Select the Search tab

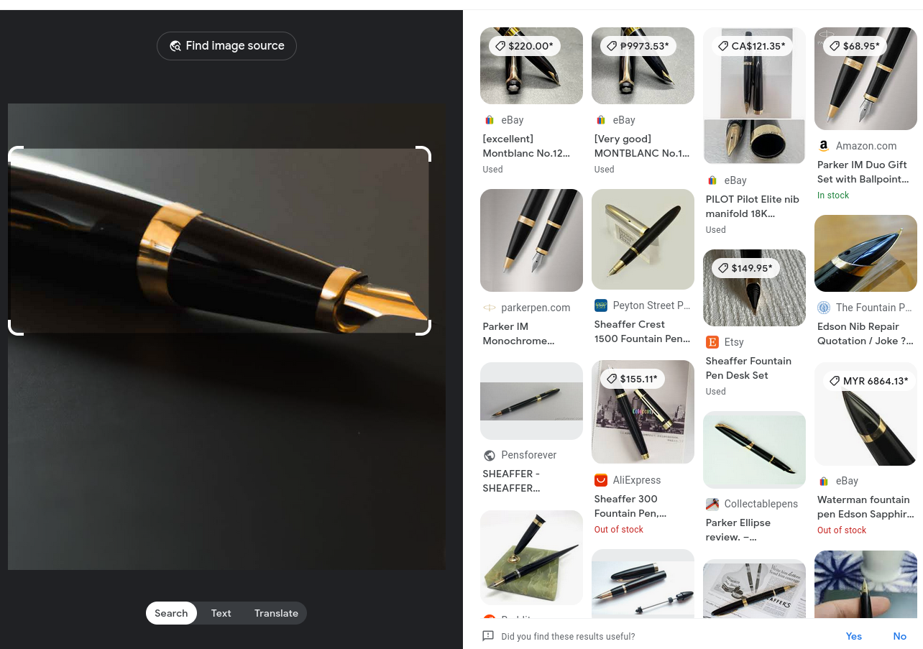click(x=171, y=613)
